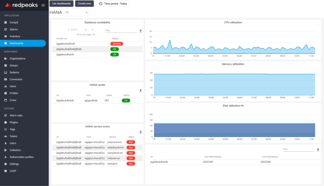This screenshot has height=186, width=324.
Task: Select Dashboards in the sidebar
Action: tap(16, 43)
